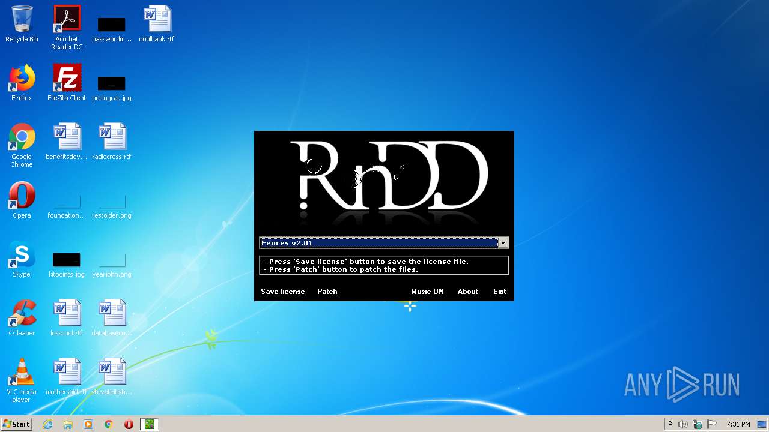
Task: Switch to the patcher taskbar item
Action: pyautogui.click(x=149, y=424)
